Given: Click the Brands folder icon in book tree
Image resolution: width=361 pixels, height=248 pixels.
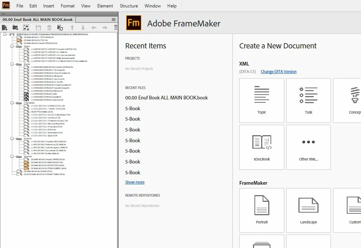Looking at the screenshot, I should point(19,64).
